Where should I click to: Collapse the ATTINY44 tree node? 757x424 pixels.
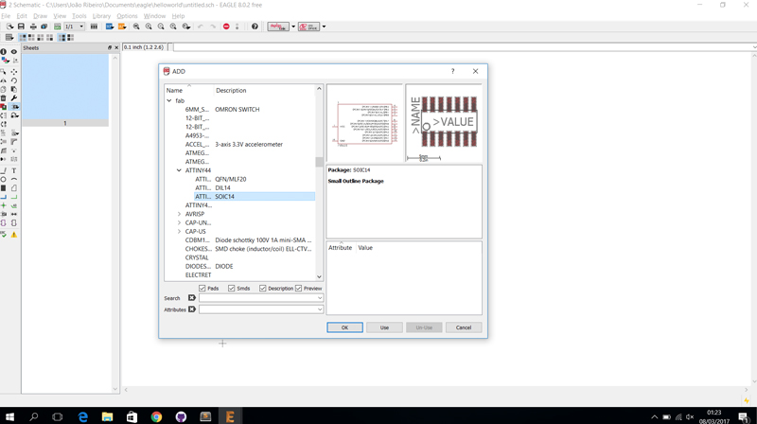179,170
